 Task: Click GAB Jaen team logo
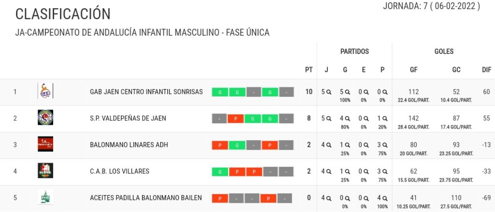coord(45,91)
